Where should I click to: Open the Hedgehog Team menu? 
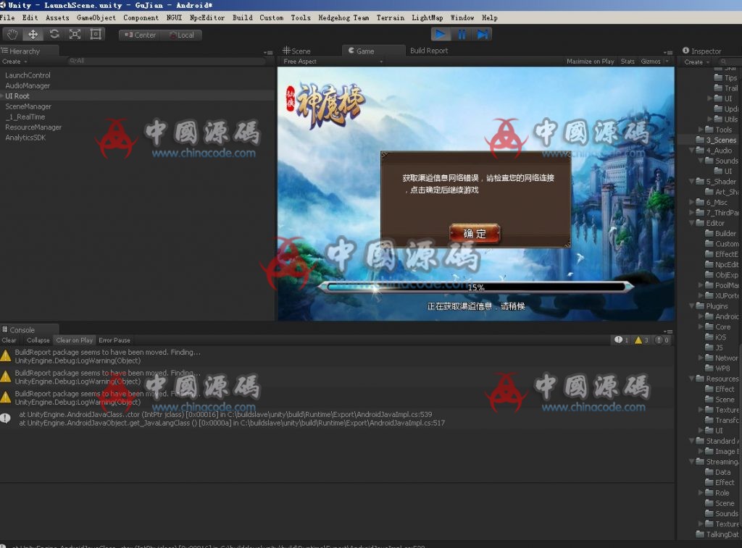343,17
